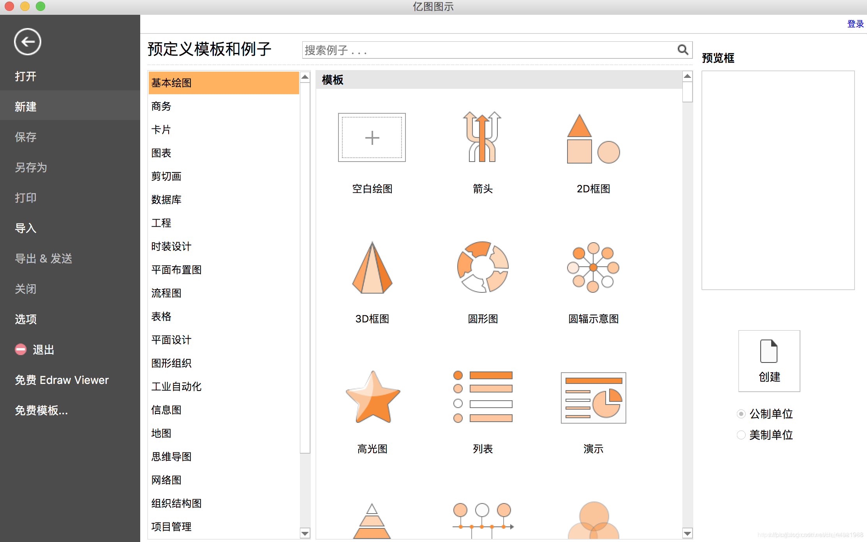The image size is (867, 542).
Task: Click the red 退出 exit icon
Action: (x=21, y=350)
